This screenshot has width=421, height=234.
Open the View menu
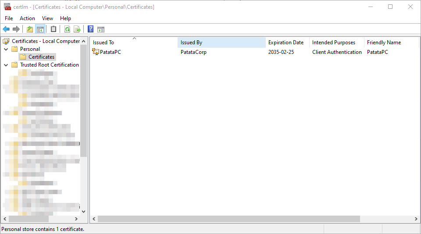(47, 18)
